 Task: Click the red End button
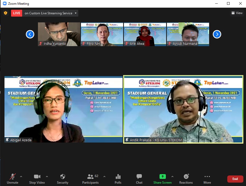pyautogui.click(x=235, y=179)
